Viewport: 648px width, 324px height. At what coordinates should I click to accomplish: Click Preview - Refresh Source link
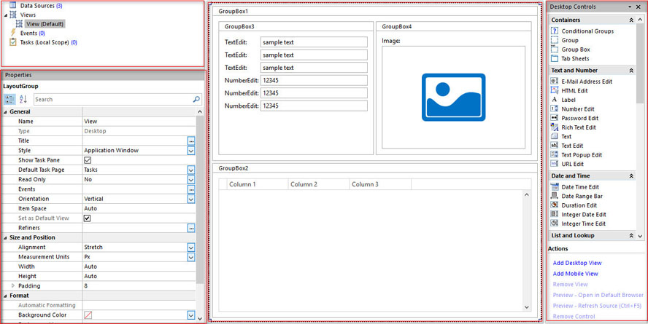[597, 306]
